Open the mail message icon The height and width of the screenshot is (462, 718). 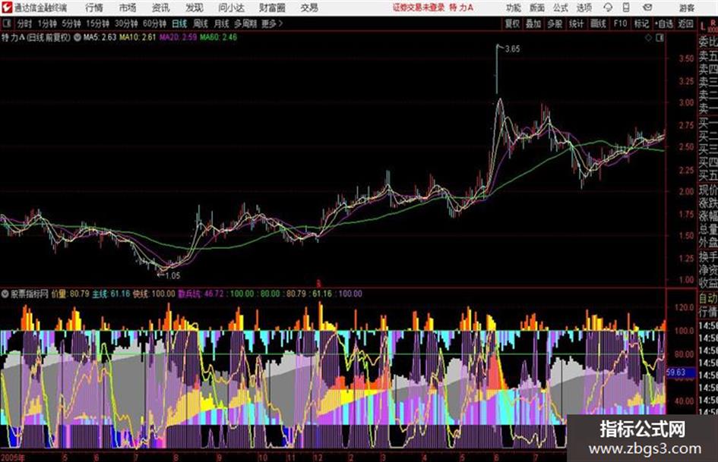point(647,8)
